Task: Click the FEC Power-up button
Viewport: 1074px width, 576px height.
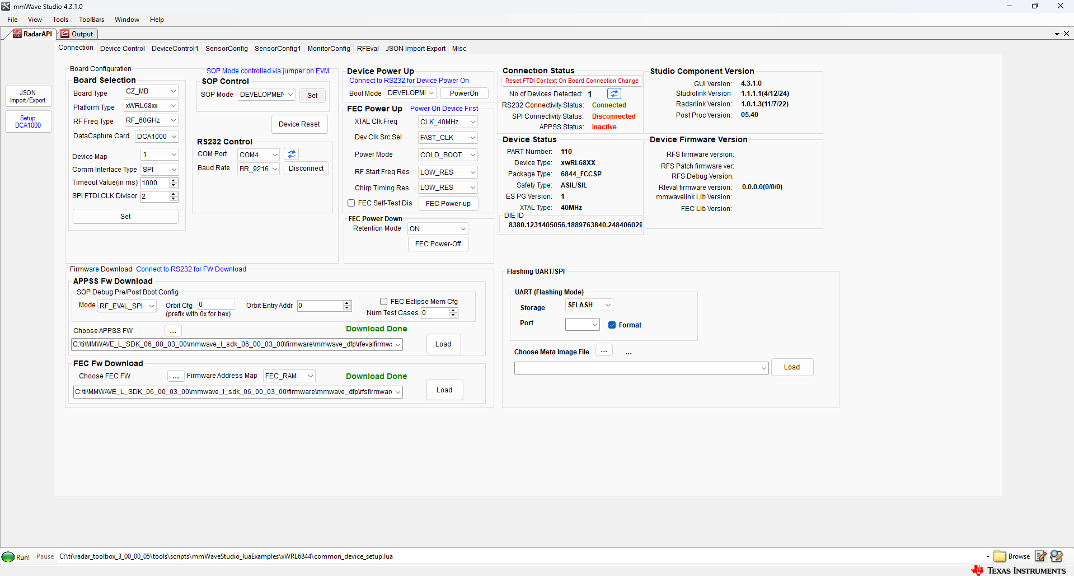Action: 448,204
